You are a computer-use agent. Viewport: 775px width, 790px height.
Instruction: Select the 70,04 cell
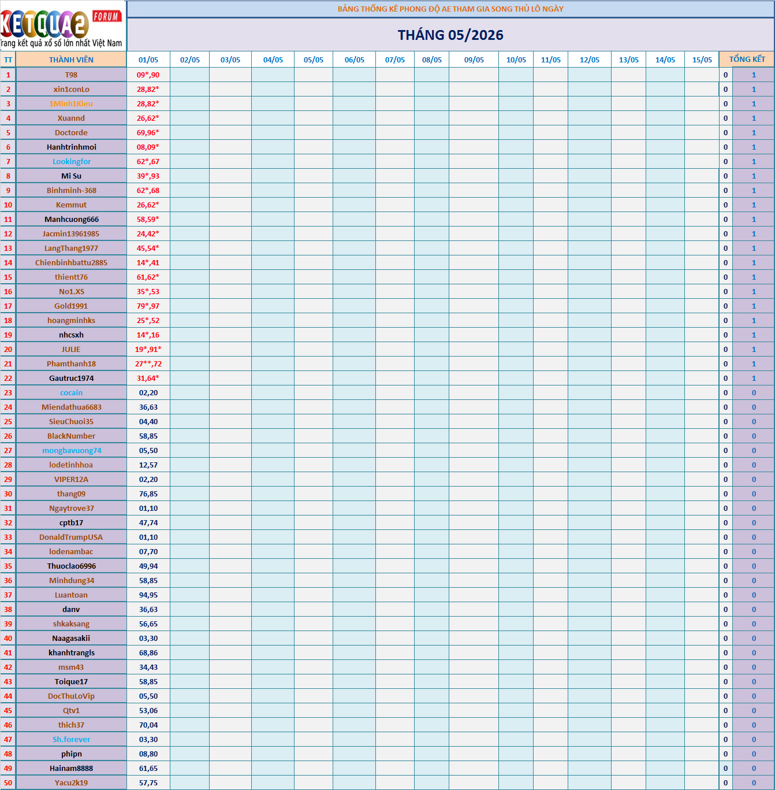pos(148,725)
